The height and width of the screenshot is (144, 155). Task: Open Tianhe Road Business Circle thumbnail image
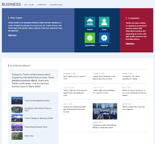coord(17,127)
